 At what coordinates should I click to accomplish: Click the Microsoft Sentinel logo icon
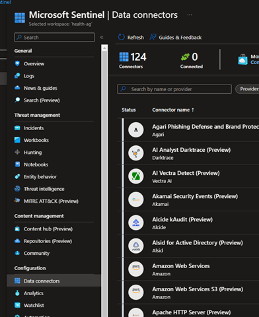[20, 18]
